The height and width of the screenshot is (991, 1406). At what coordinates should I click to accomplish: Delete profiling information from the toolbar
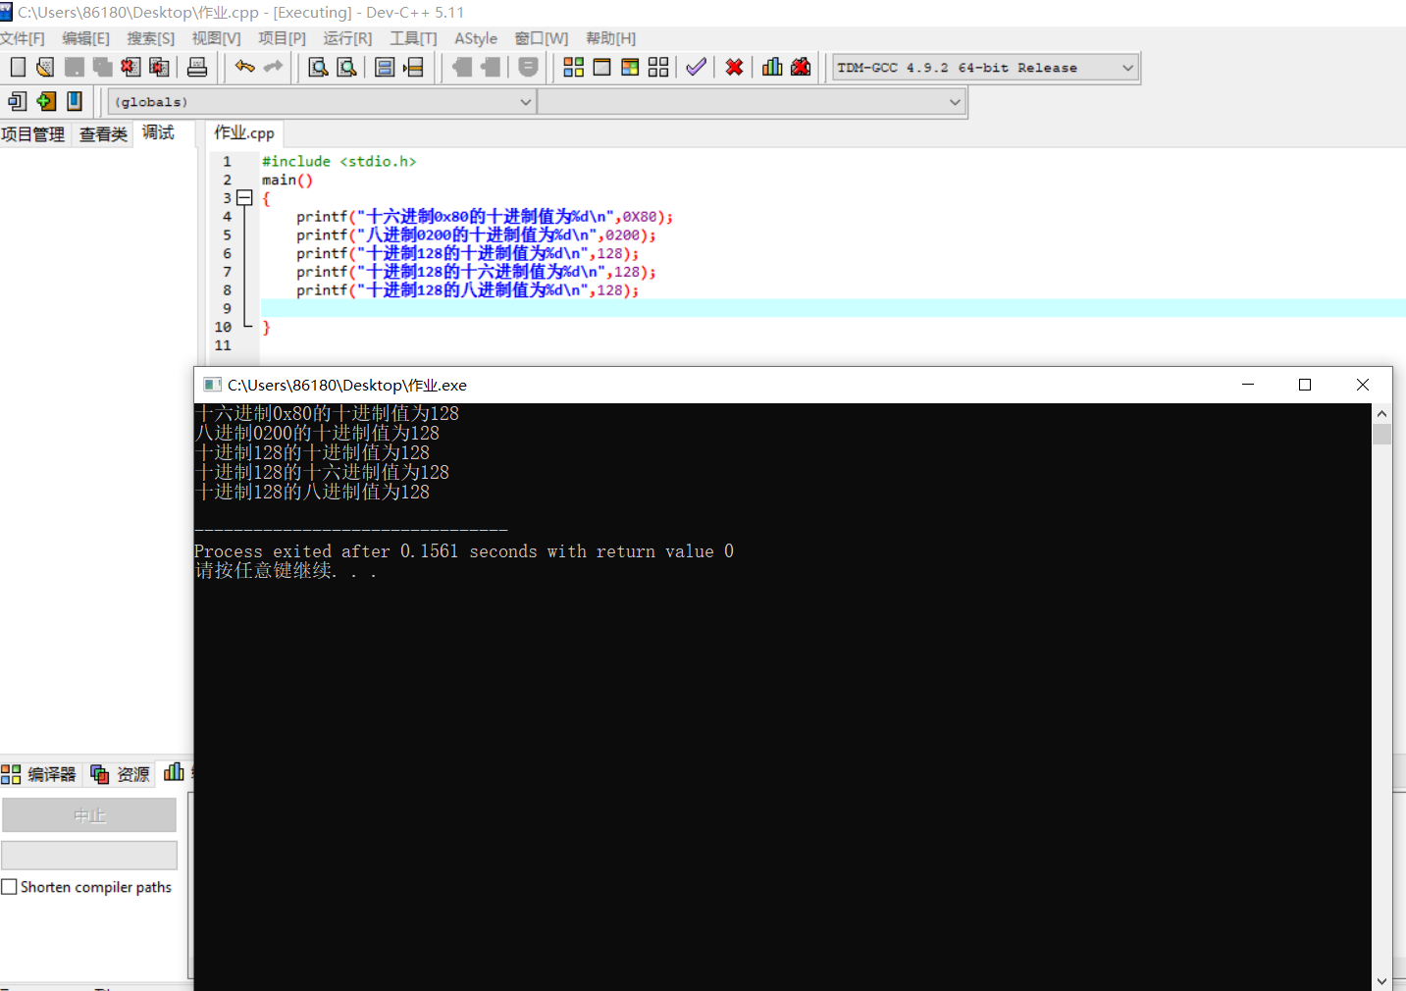tap(801, 67)
